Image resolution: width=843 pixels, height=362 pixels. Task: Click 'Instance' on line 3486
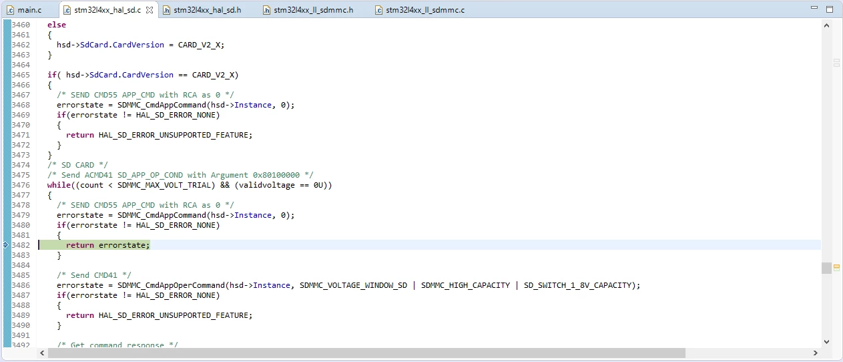pyautogui.click(x=272, y=285)
